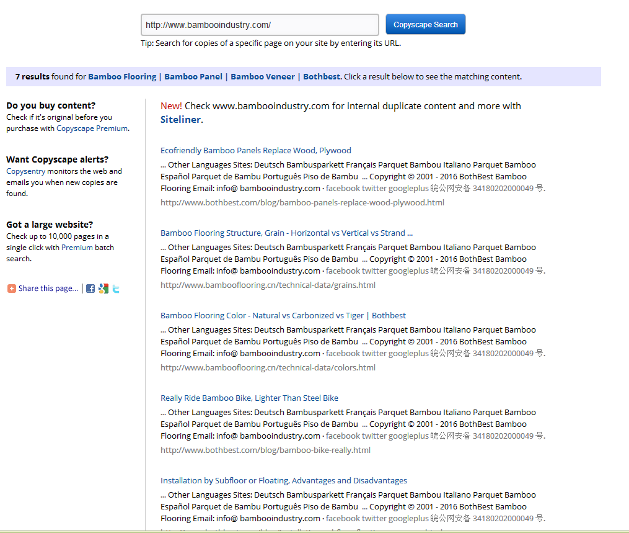Open the Siteliner link
This screenshot has width=629, height=533.
(180, 119)
